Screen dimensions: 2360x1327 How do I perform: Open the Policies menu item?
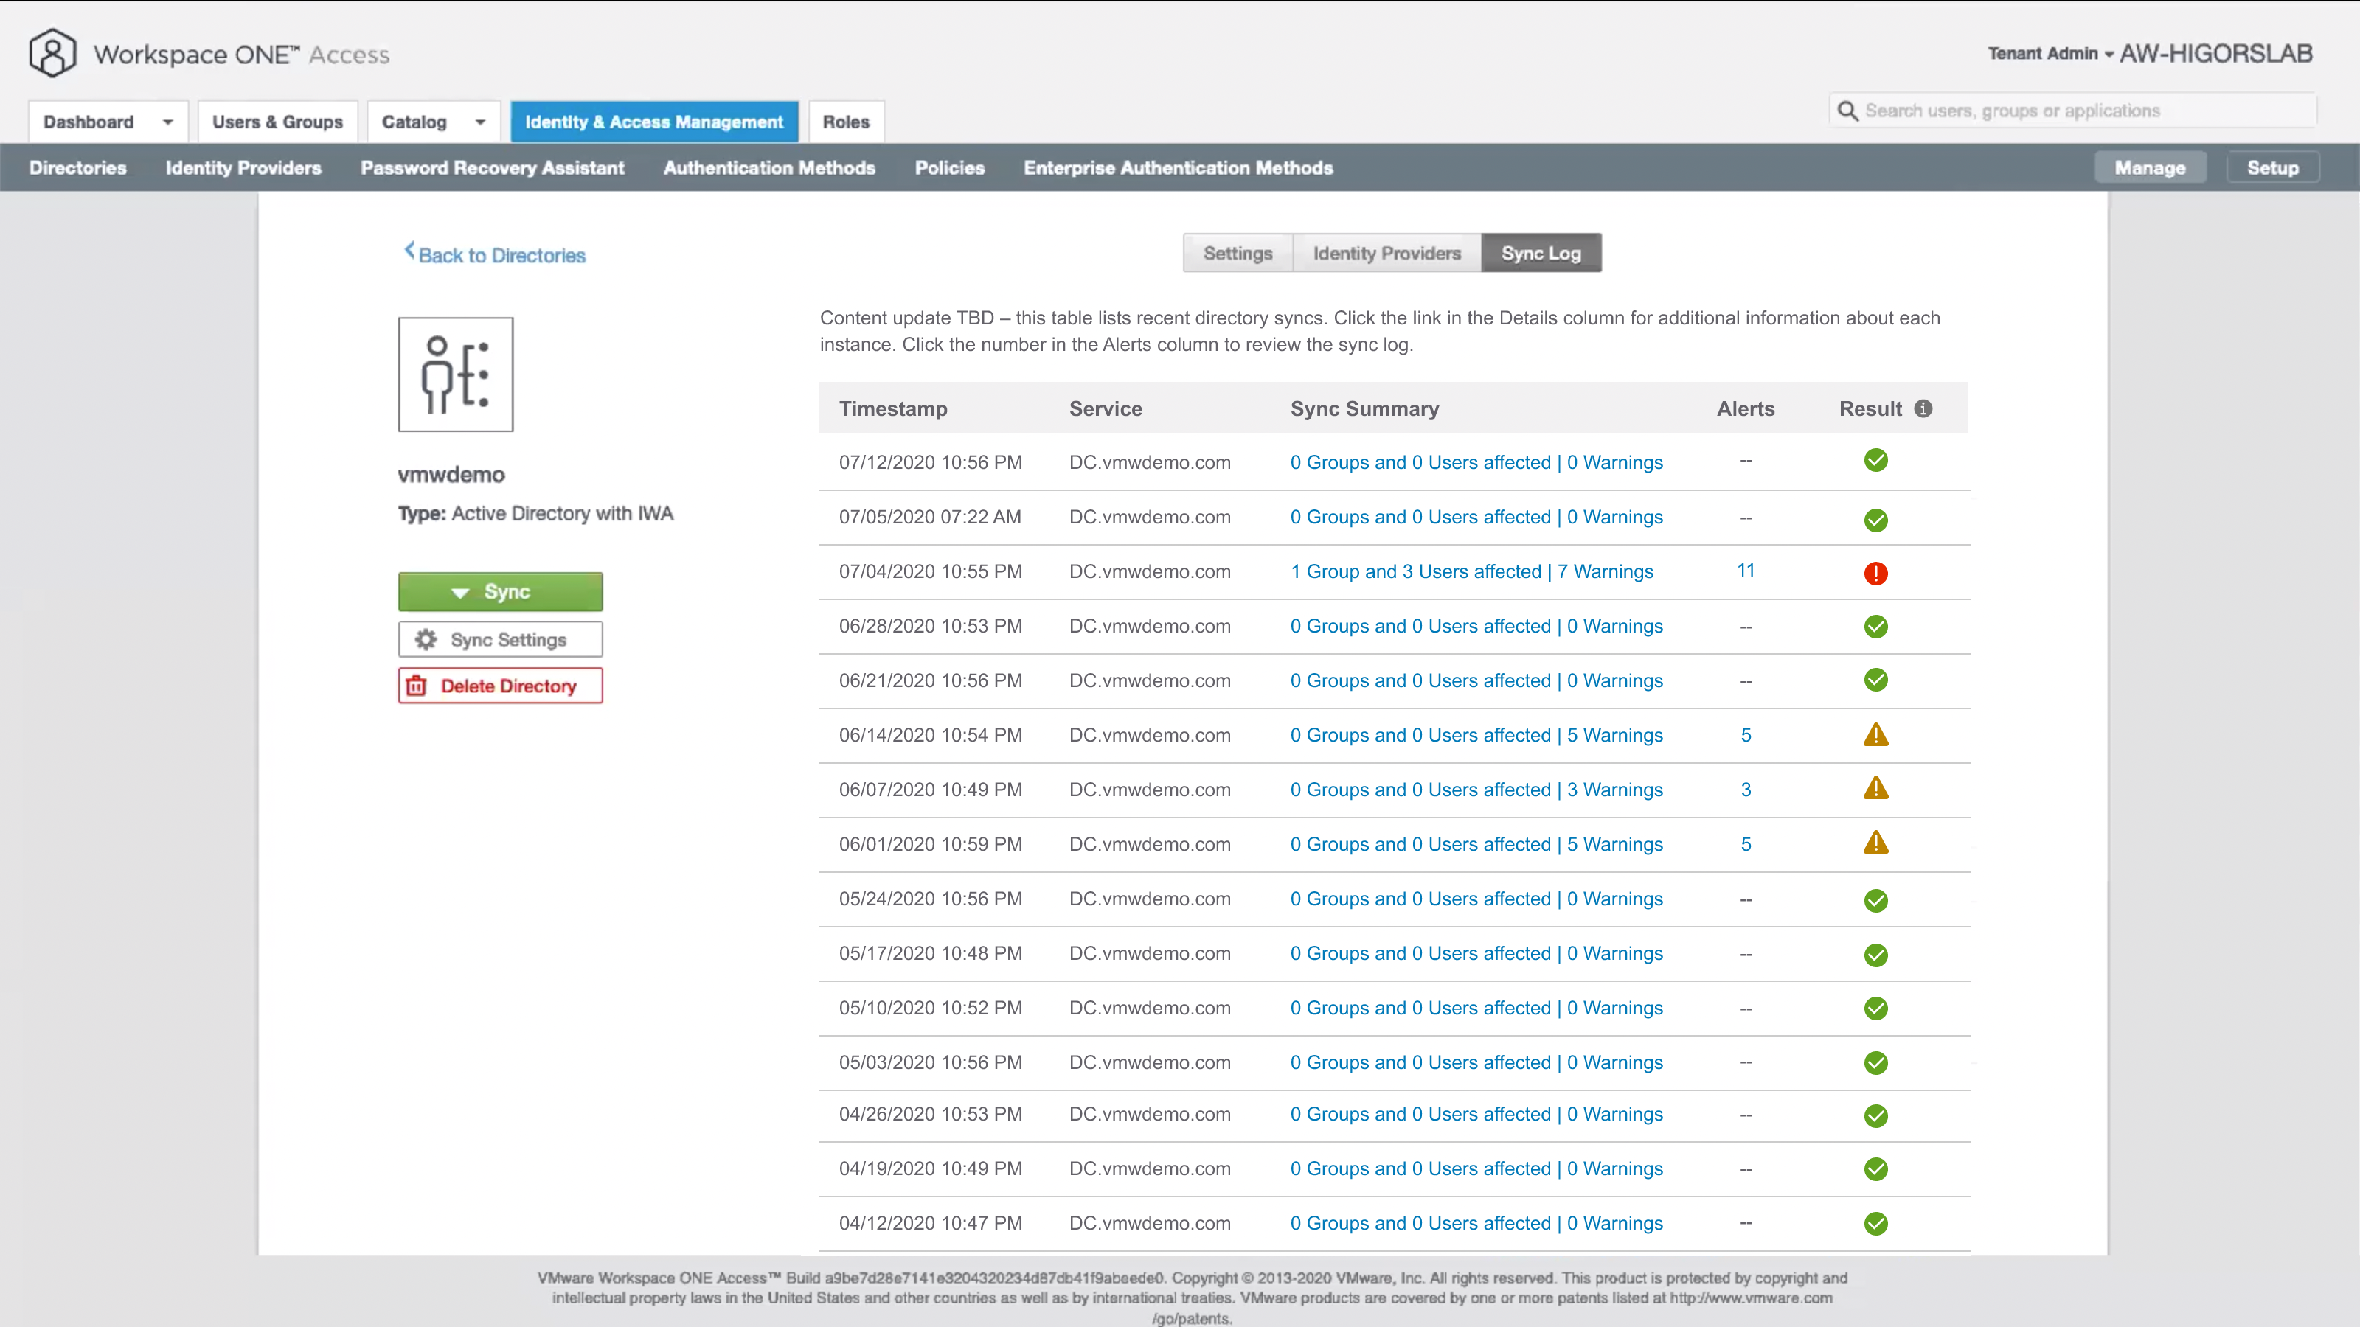(949, 167)
